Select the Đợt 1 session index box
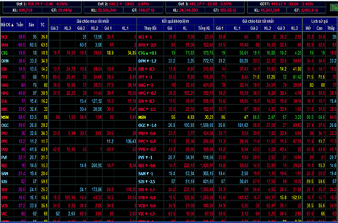The height and width of the screenshot is (223, 338). pyautogui.click(x=42, y=7)
